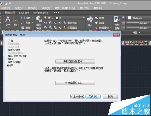Open the 帮助(H) menu
The width and height of the screenshot is (151, 116).
tap(98, 8)
